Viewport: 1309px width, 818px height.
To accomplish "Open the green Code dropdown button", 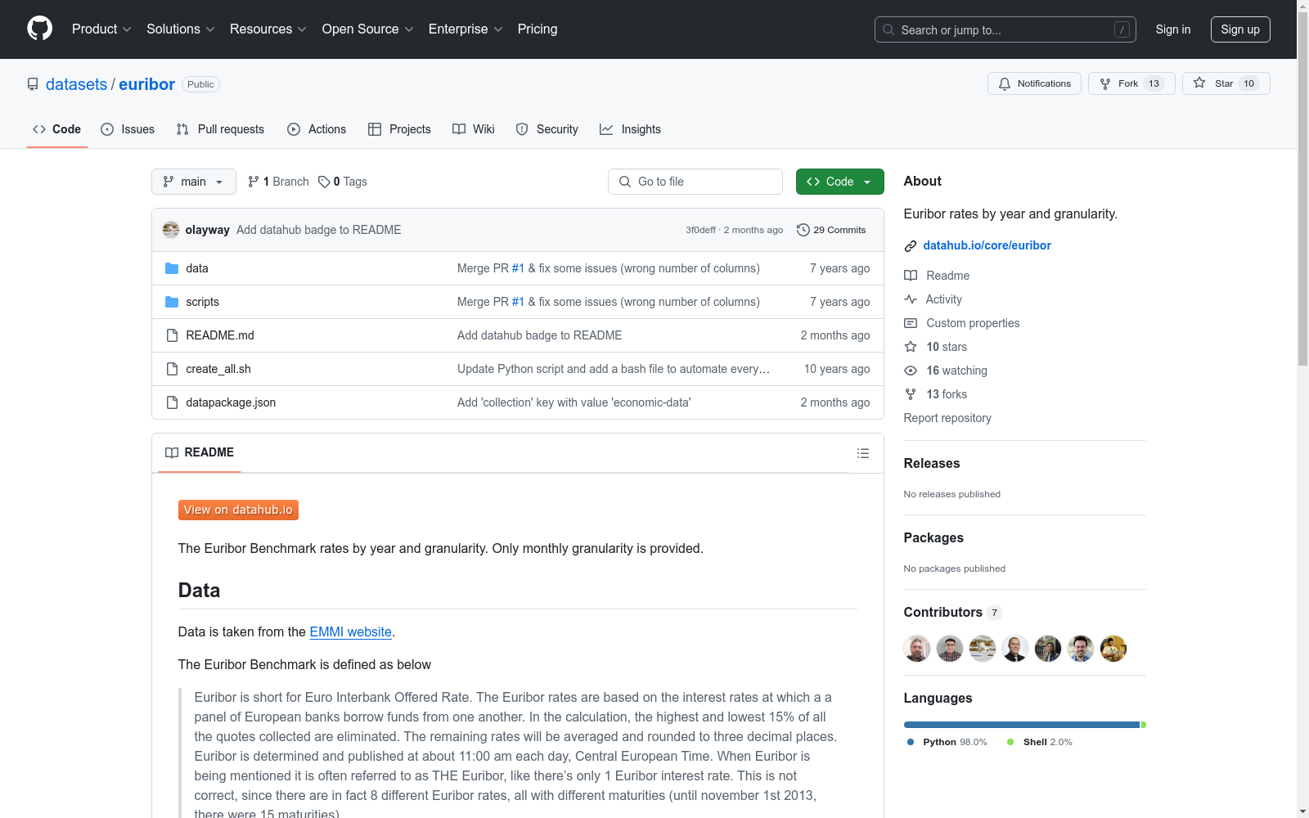I will [840, 182].
